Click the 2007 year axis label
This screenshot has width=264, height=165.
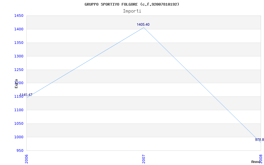(x=144, y=159)
